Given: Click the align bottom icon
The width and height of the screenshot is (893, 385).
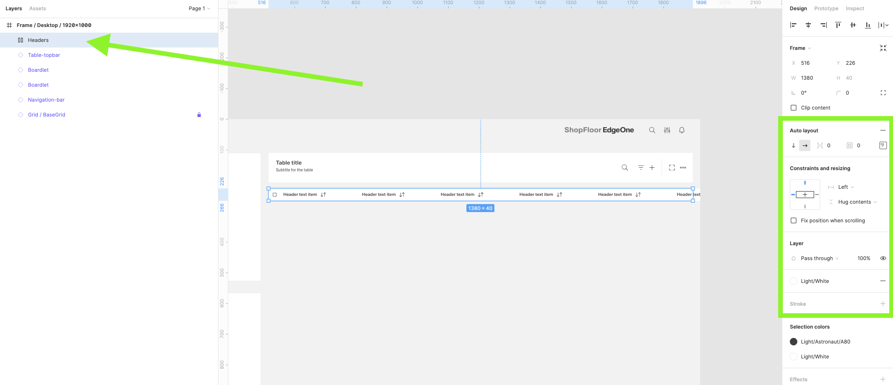Looking at the screenshot, I should [868, 25].
